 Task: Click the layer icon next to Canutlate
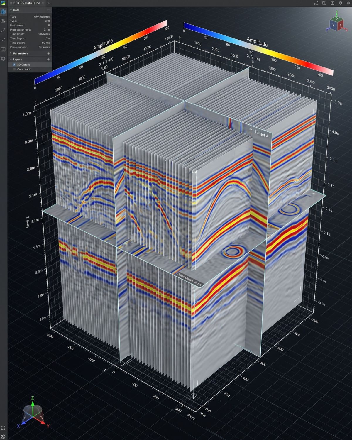[14, 69]
